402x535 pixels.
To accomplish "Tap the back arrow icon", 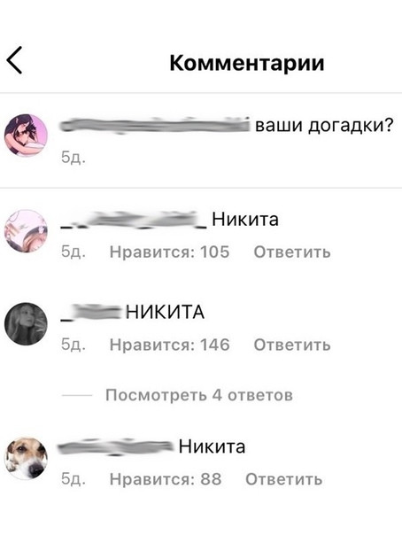I will coord(14,60).
